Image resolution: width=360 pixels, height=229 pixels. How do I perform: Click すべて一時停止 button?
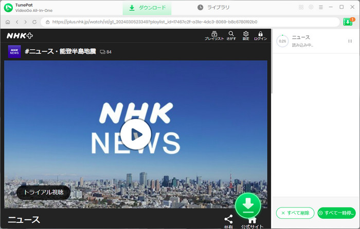[336, 213]
